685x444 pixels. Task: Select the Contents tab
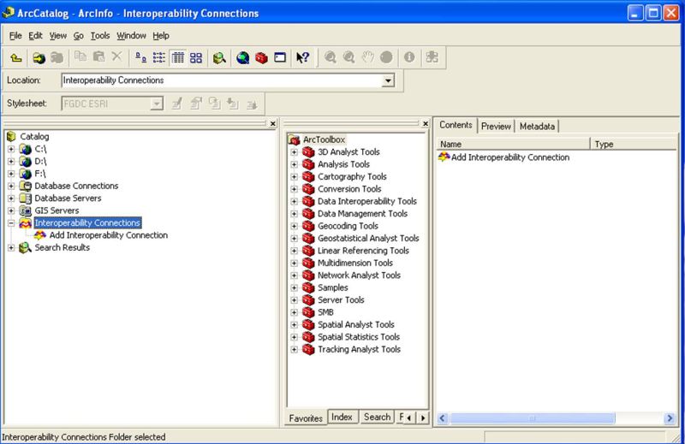456,125
